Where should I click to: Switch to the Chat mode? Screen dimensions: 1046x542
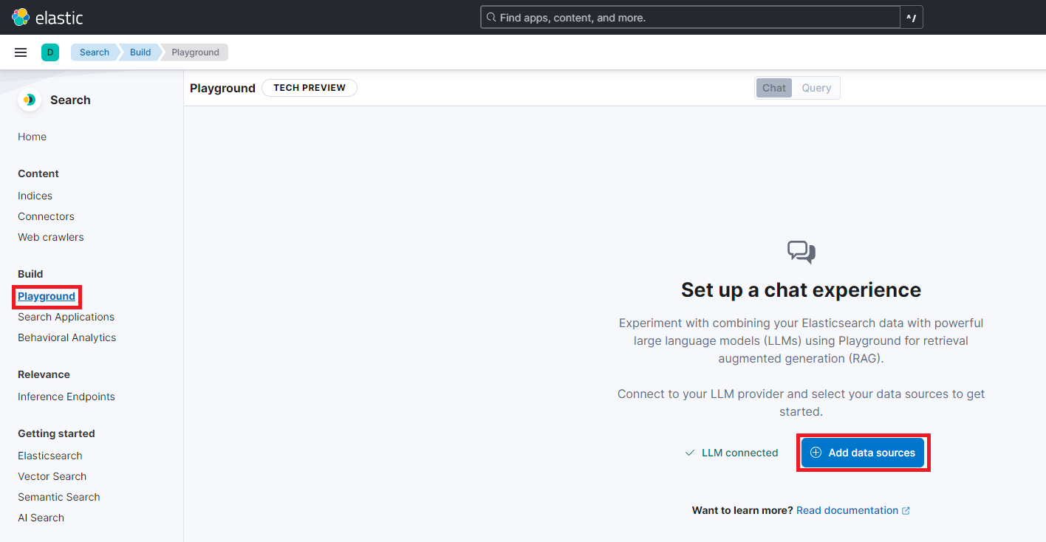(774, 88)
